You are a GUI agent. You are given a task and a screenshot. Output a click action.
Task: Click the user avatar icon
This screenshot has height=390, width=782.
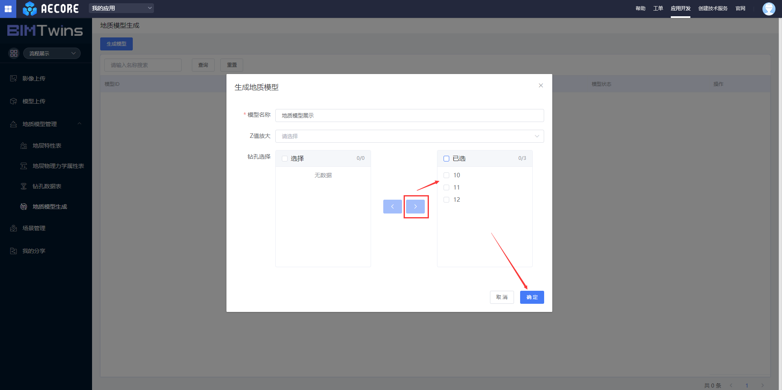pos(769,9)
